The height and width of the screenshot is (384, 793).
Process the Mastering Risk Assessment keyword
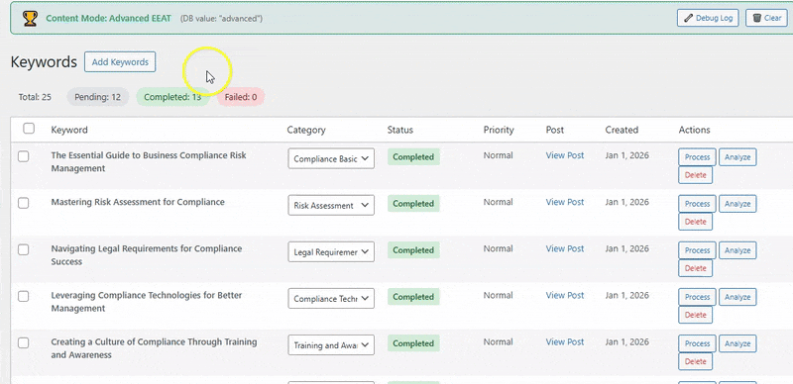pos(697,204)
